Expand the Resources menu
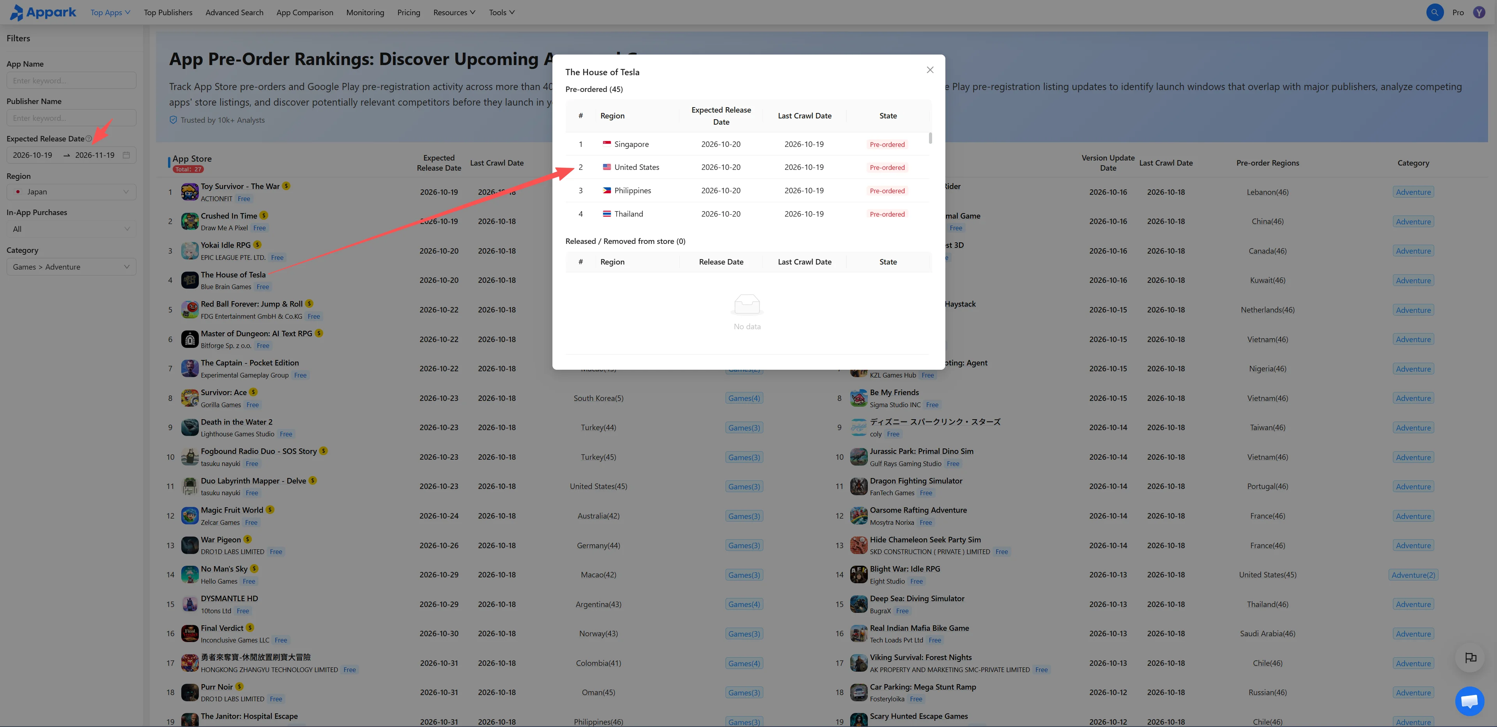1497x727 pixels. click(x=454, y=12)
